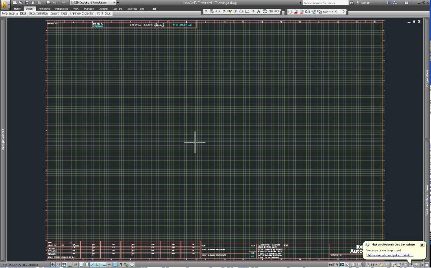Viewport: 431px width, 268px height.
Task: Open the AutoCAD application menu button
Action: click(x=4, y=4)
